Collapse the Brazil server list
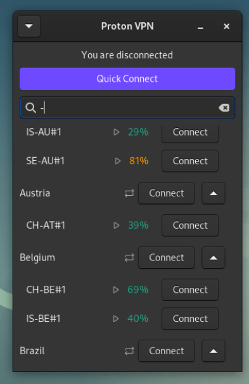 pyautogui.click(x=214, y=351)
